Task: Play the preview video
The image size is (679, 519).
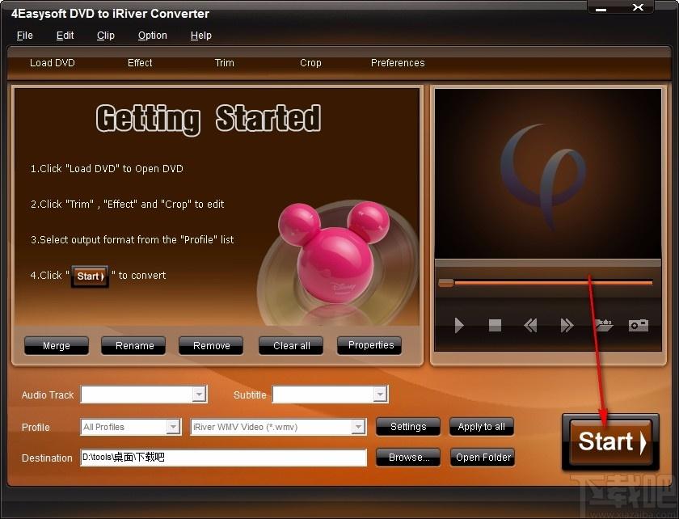Action: click(x=459, y=325)
